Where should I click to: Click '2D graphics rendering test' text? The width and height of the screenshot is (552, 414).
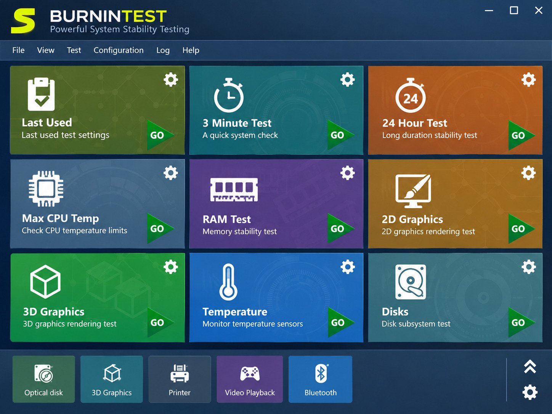pyautogui.click(x=428, y=231)
